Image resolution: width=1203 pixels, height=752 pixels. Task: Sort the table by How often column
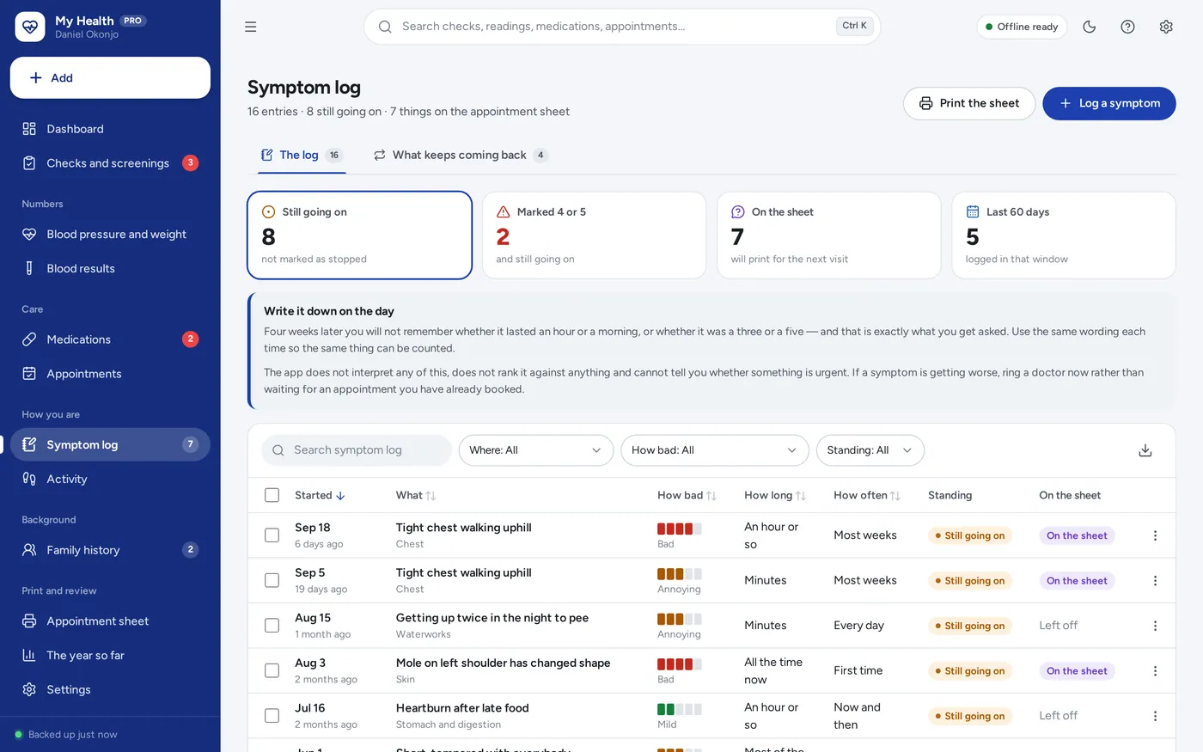coord(867,495)
